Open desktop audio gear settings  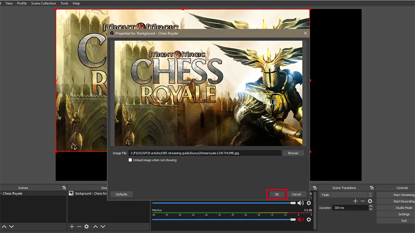(x=309, y=203)
